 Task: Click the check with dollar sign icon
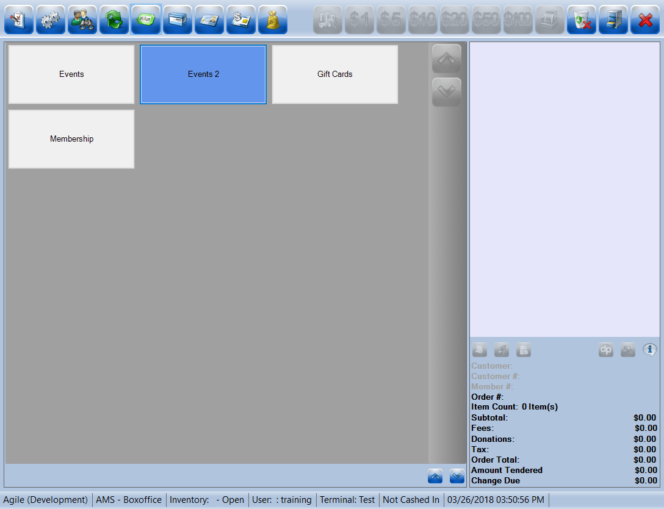[x=241, y=20]
